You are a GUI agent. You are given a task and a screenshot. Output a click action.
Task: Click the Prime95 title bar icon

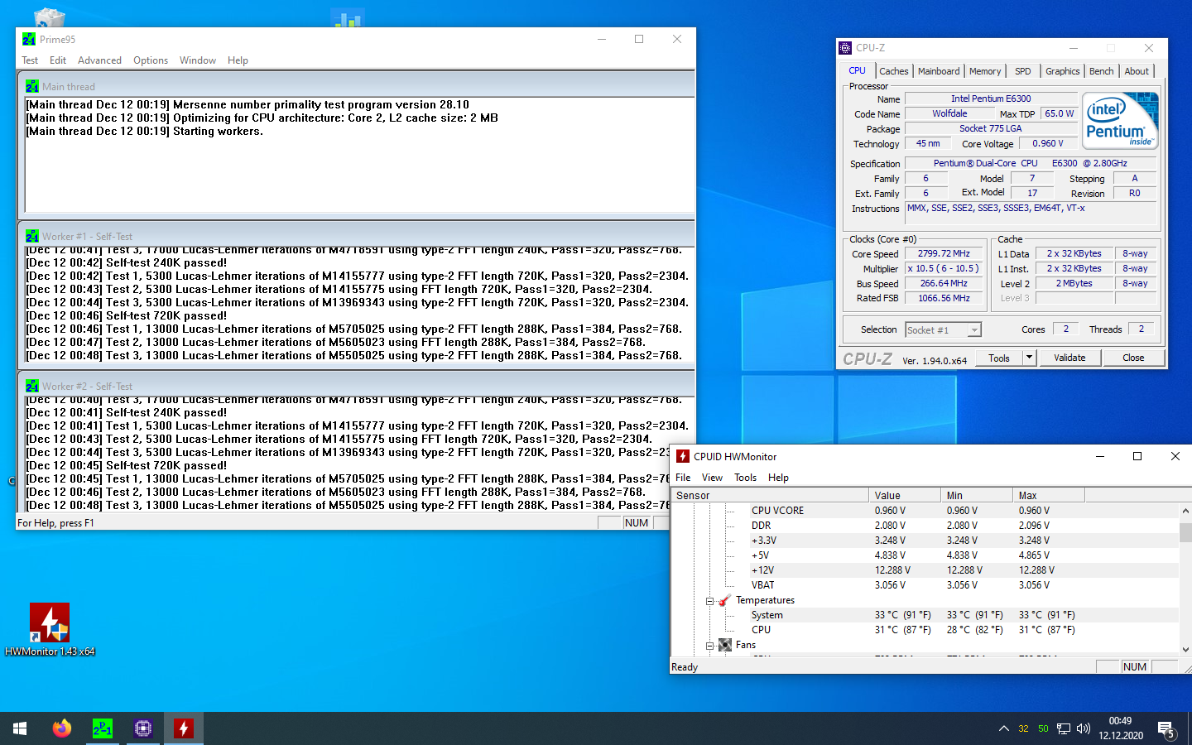point(29,39)
